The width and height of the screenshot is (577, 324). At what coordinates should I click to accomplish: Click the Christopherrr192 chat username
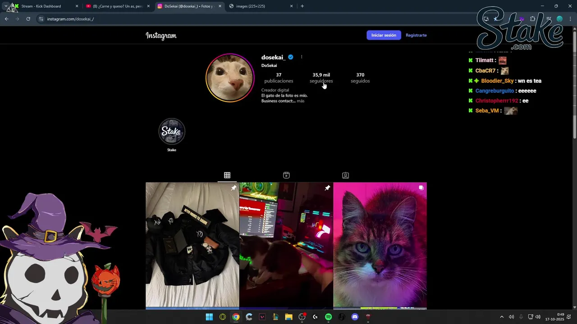(497, 101)
